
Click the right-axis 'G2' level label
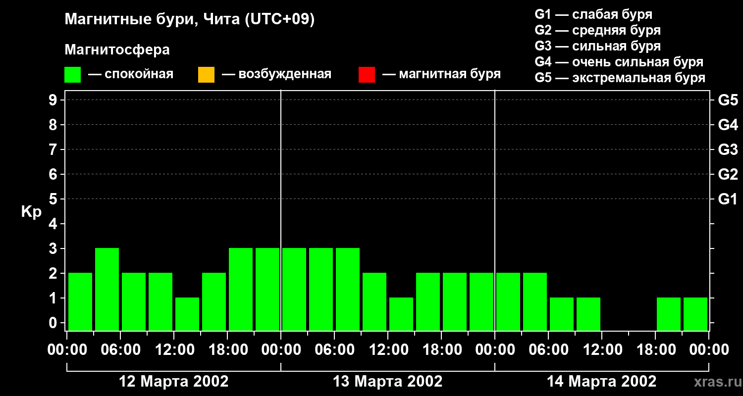[728, 174]
